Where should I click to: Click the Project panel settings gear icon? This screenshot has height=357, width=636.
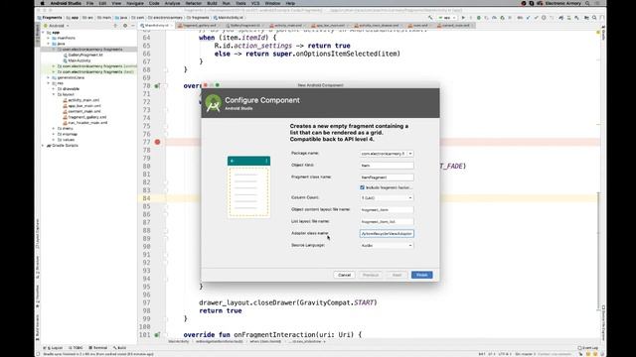tap(125, 26)
